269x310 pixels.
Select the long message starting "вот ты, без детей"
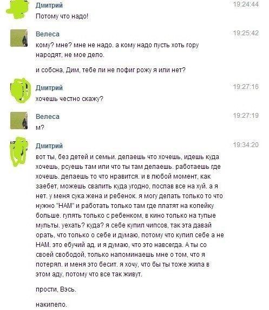130,216
